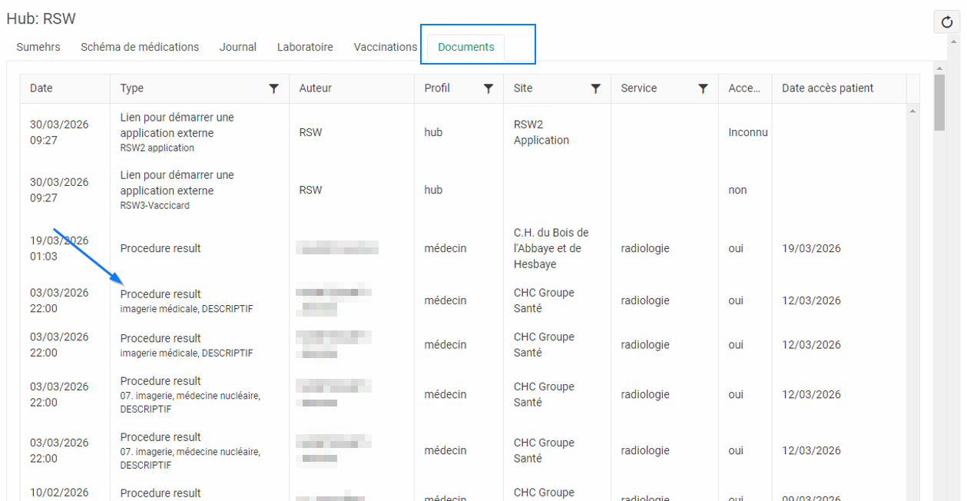Viewport: 967px width, 501px height.
Task: Open the Schéma de médications tab
Action: 140,47
